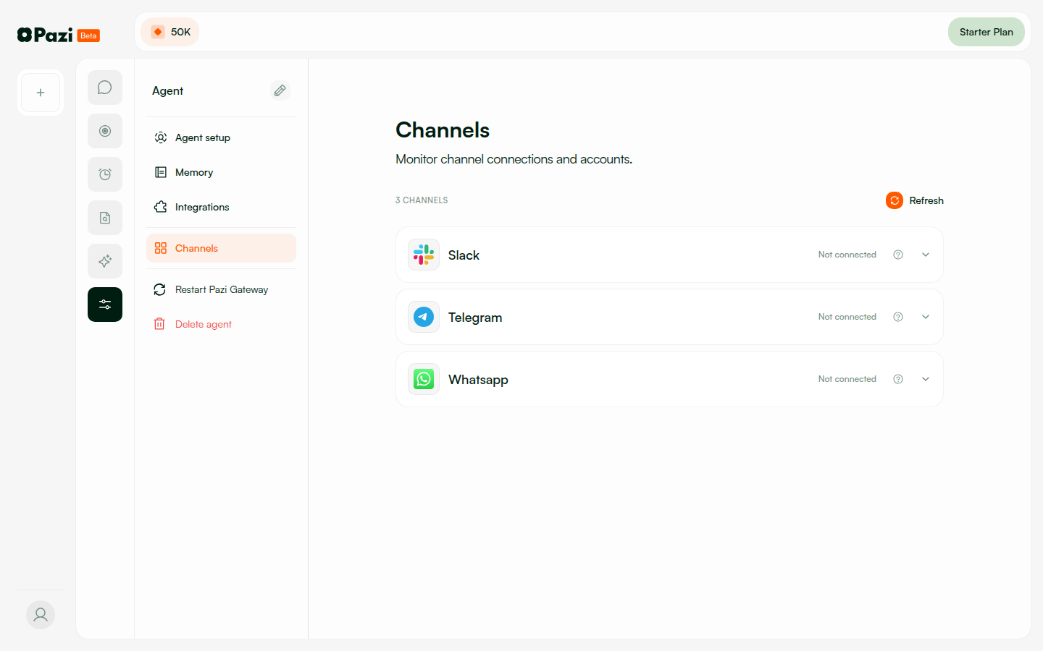Expand the Telegram channel row

tap(926, 317)
